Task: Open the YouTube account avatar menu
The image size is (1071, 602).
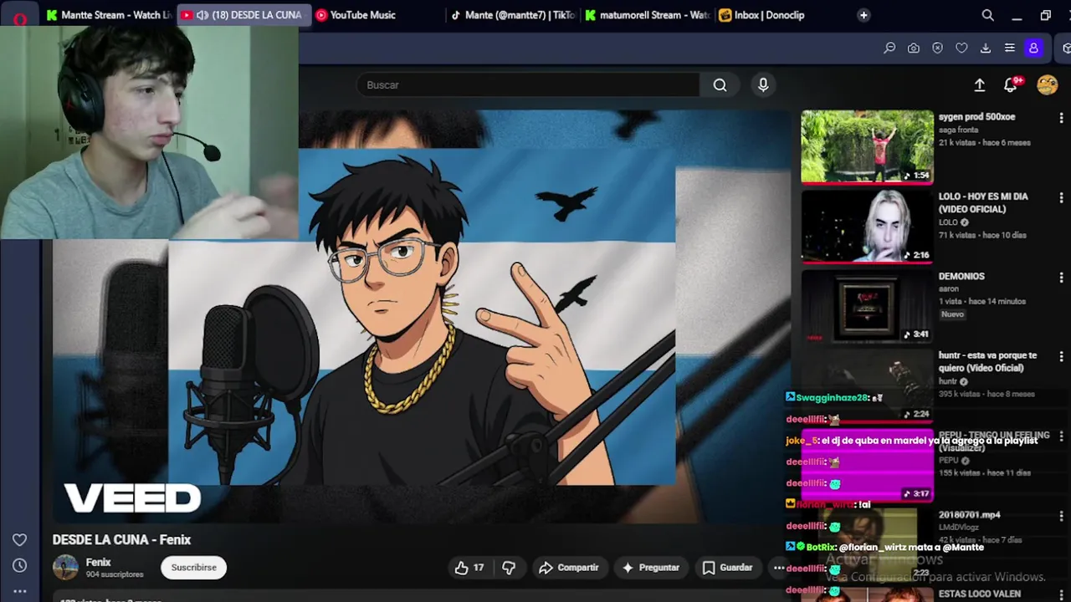Action: coord(1047,84)
